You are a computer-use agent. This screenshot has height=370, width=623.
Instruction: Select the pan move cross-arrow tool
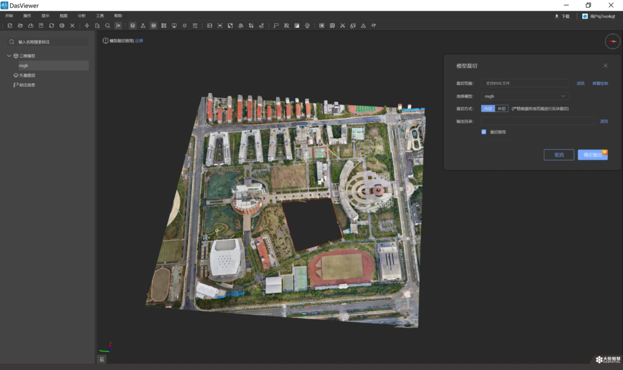pyautogui.click(x=87, y=25)
